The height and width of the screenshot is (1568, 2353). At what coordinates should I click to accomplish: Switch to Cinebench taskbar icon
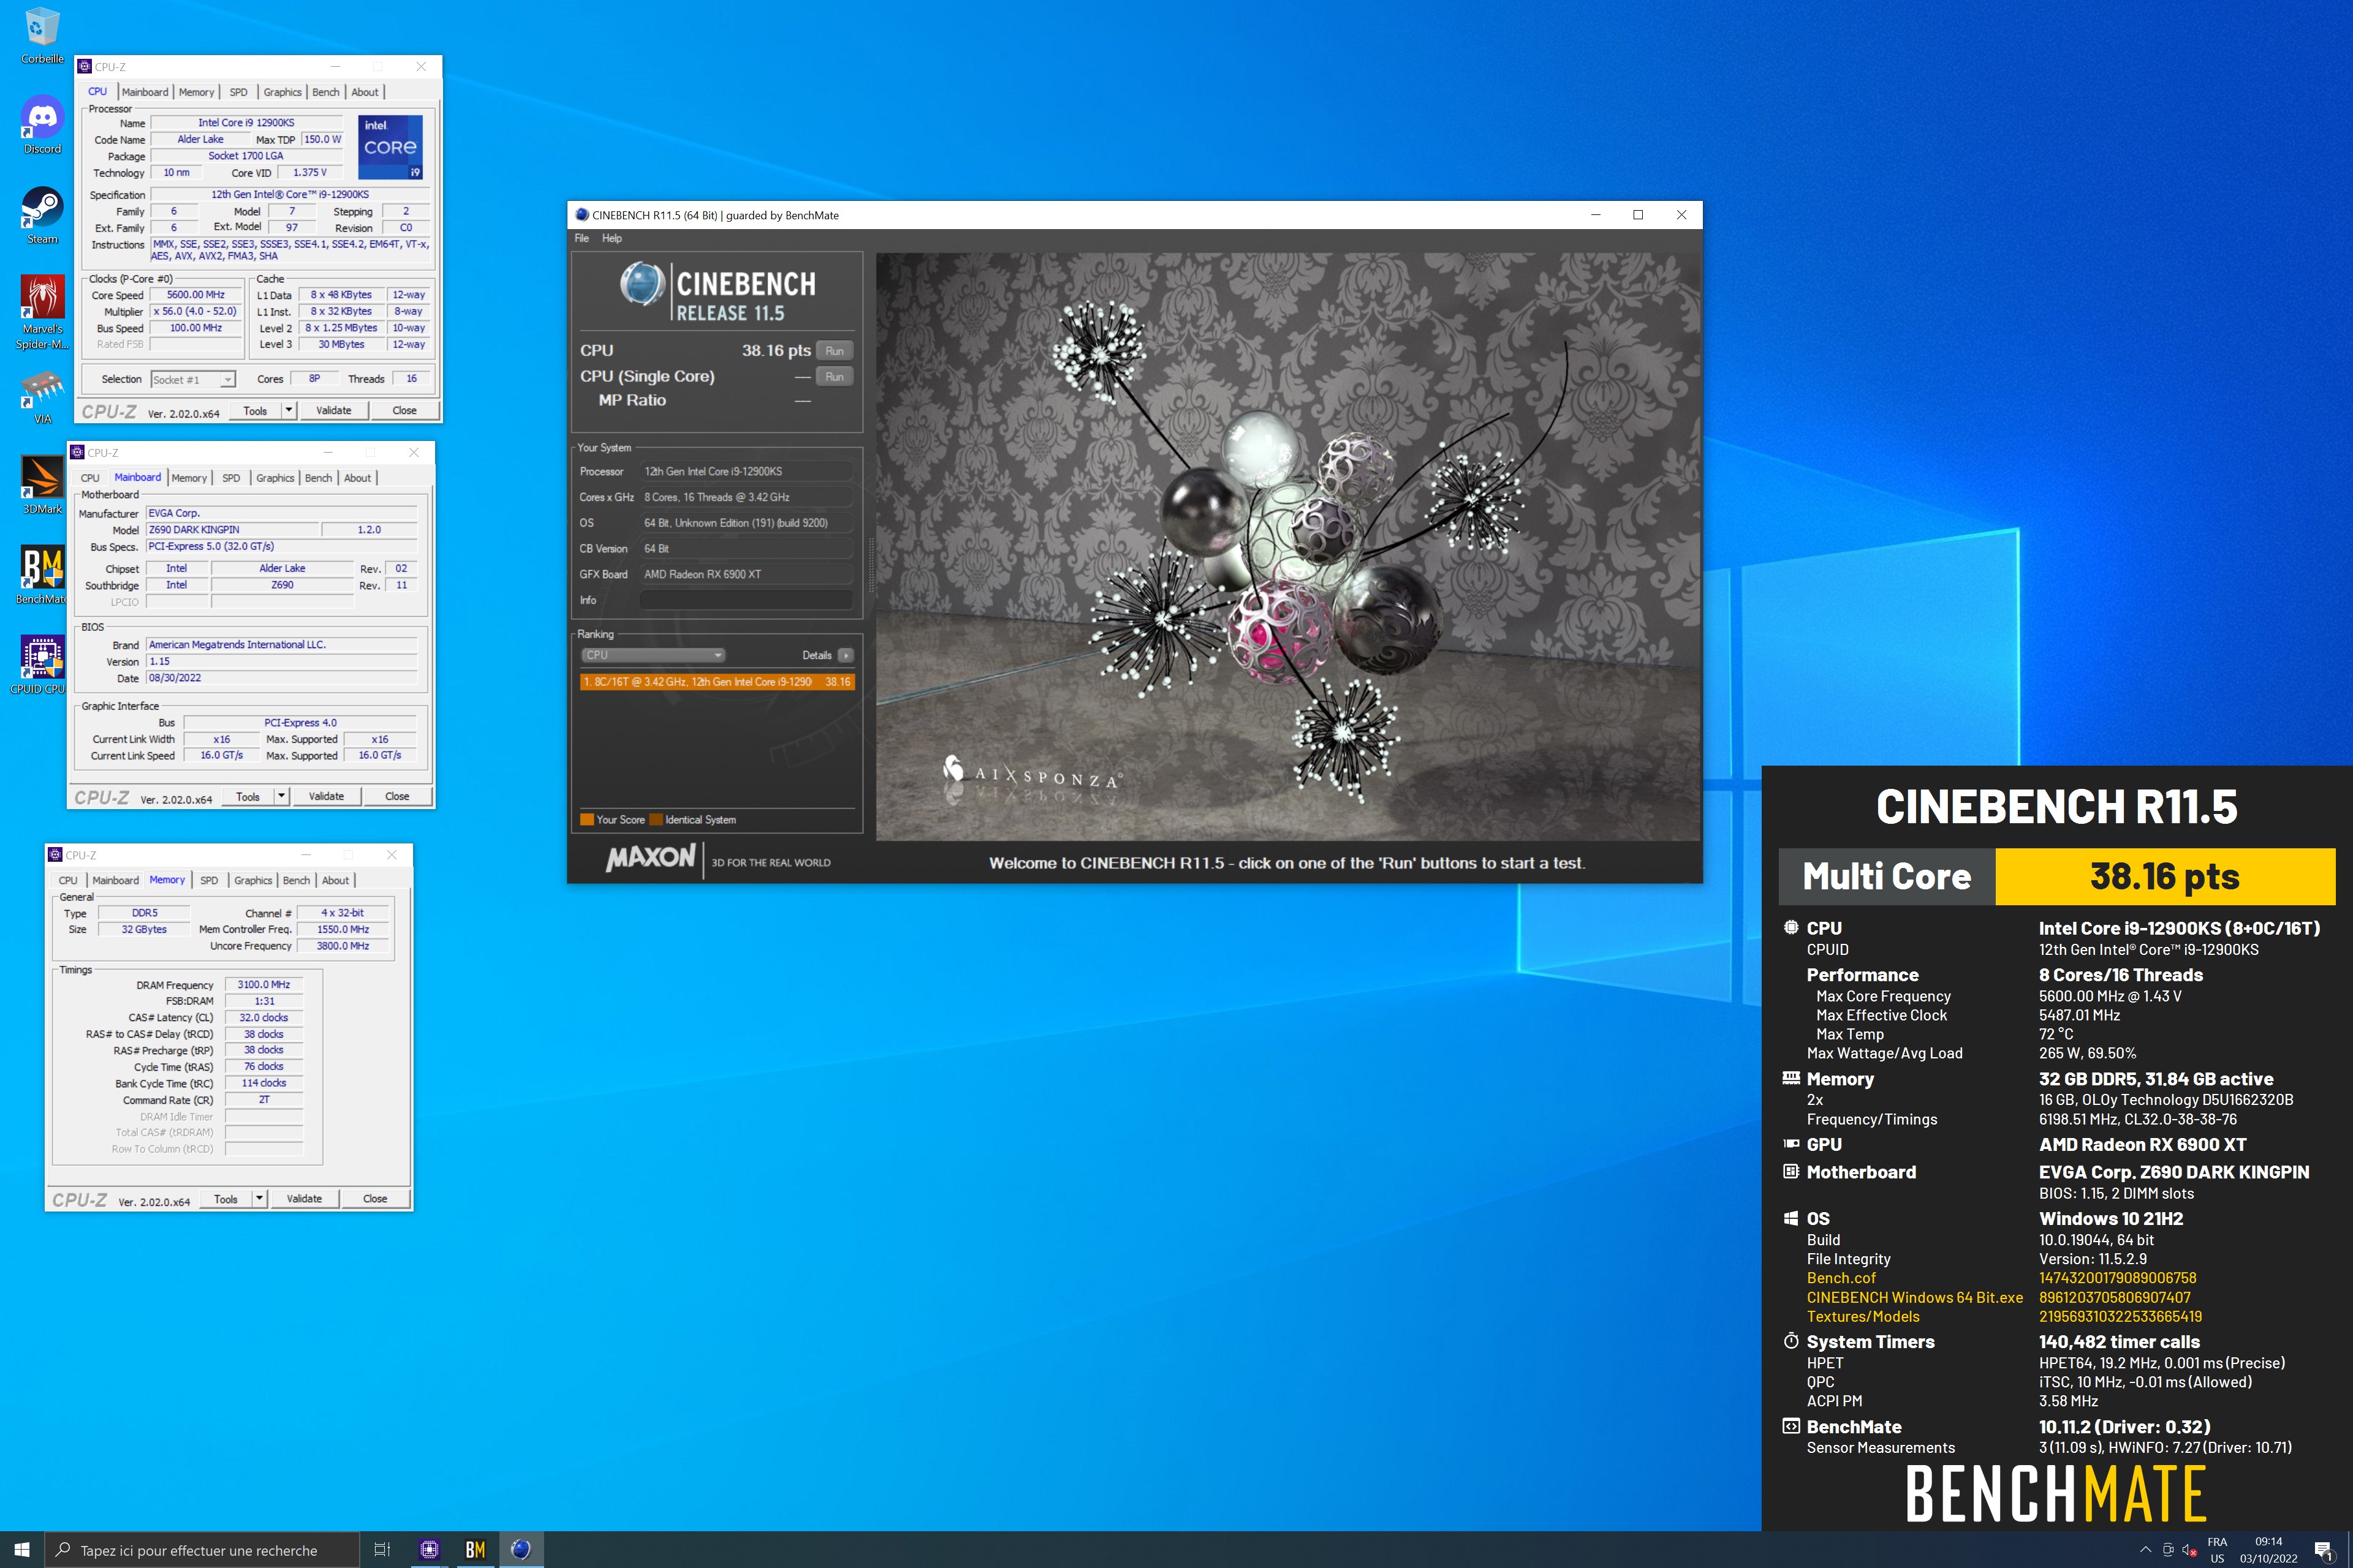521,1549
